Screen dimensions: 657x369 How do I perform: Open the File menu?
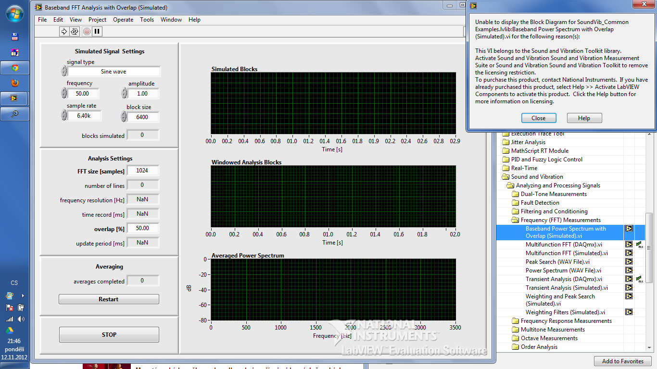(x=42, y=20)
